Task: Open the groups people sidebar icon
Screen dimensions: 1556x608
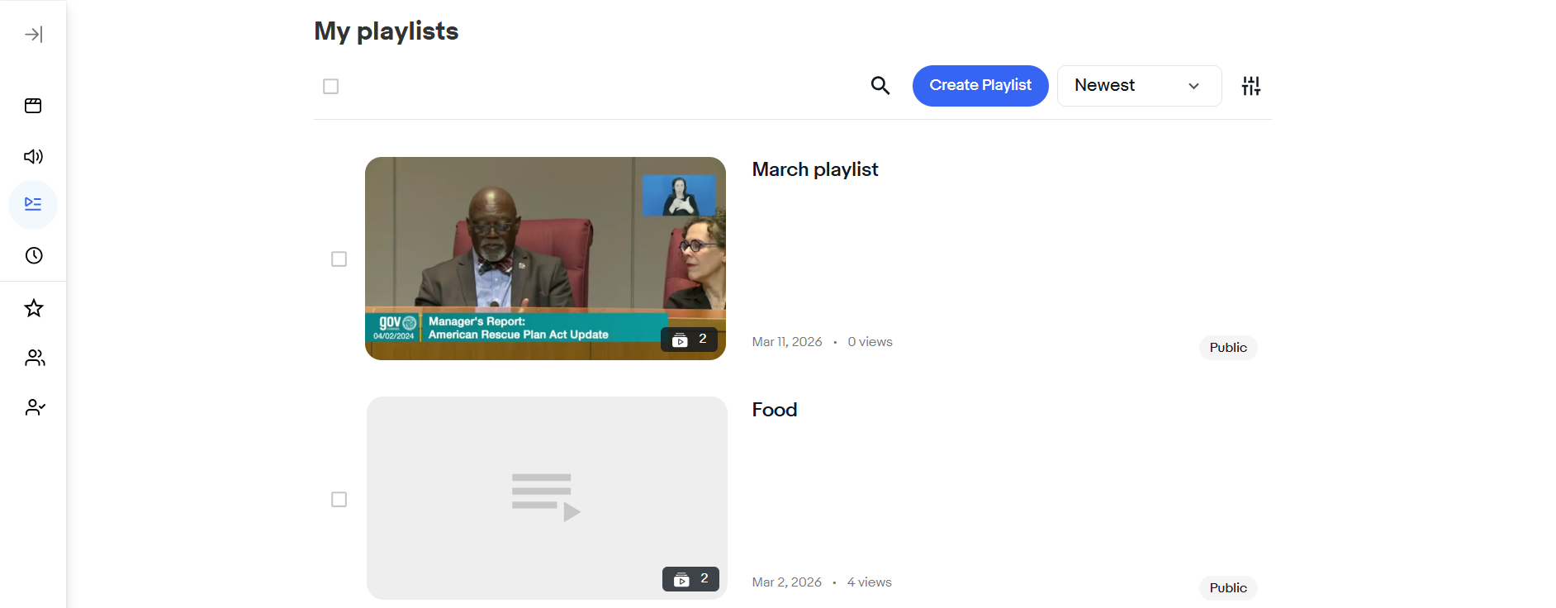Action: click(35, 358)
